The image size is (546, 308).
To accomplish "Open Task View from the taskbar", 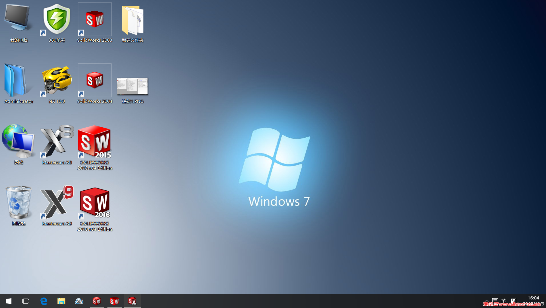I will [26, 301].
